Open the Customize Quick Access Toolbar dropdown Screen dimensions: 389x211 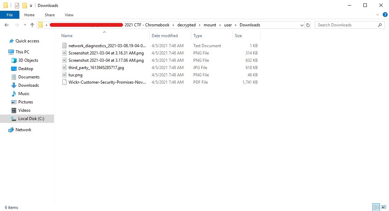click(31, 6)
